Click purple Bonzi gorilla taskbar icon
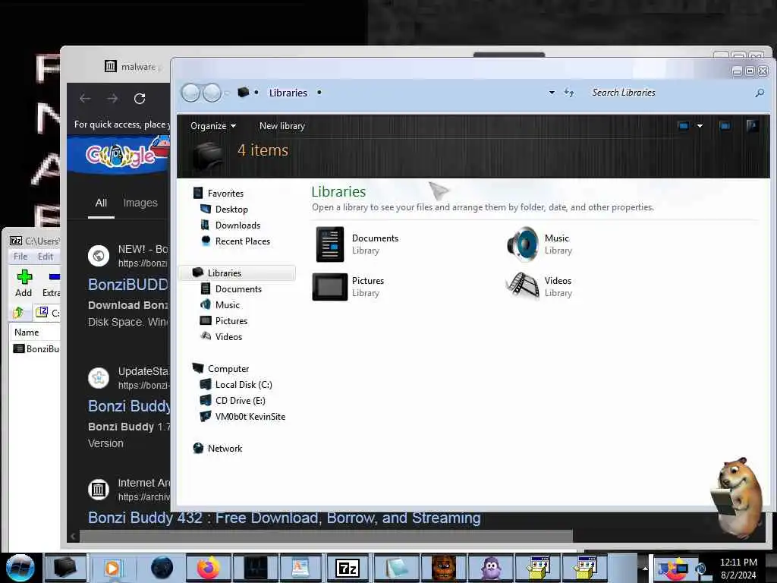Screen dimensions: 777x583 click(x=491, y=568)
